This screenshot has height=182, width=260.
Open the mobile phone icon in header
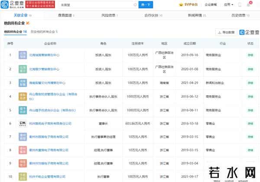tap(240, 5)
